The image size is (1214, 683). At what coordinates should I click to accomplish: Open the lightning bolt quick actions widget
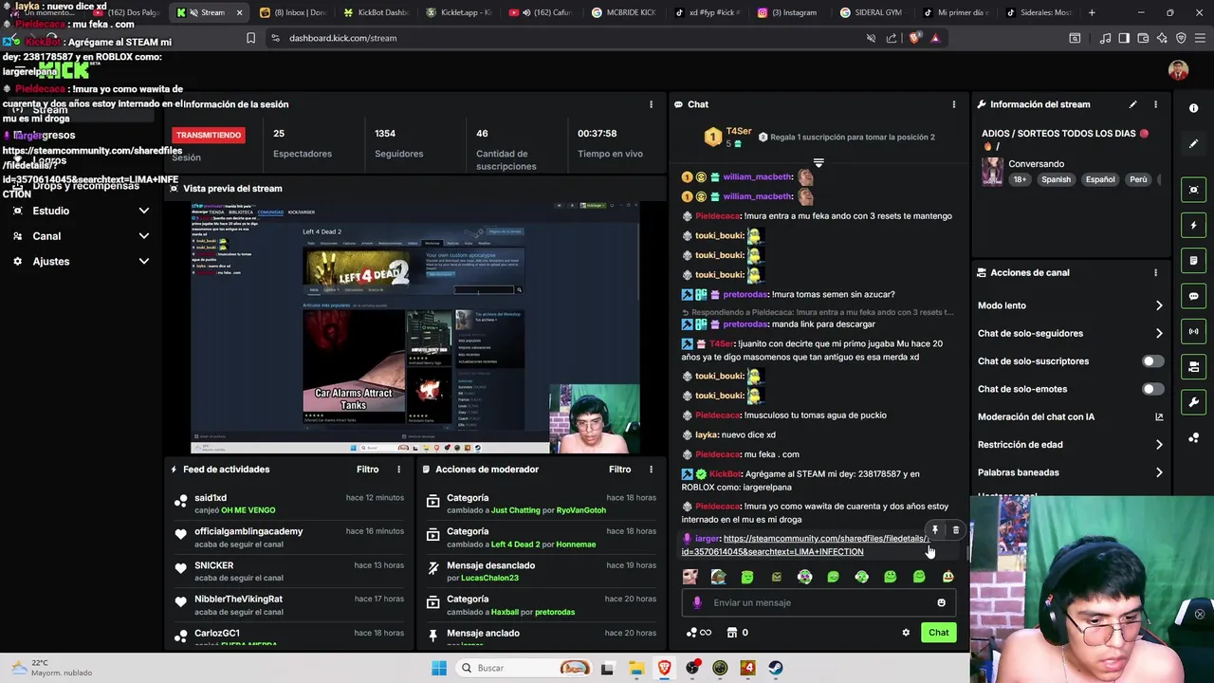coord(1193,225)
